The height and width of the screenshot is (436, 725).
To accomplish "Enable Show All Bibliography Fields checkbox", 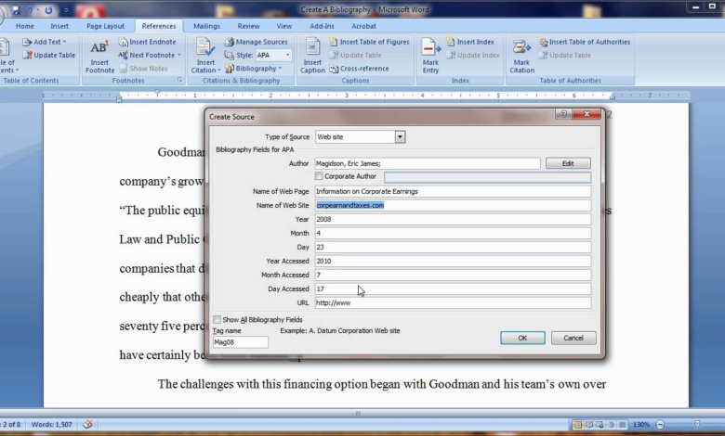I will pyautogui.click(x=217, y=319).
